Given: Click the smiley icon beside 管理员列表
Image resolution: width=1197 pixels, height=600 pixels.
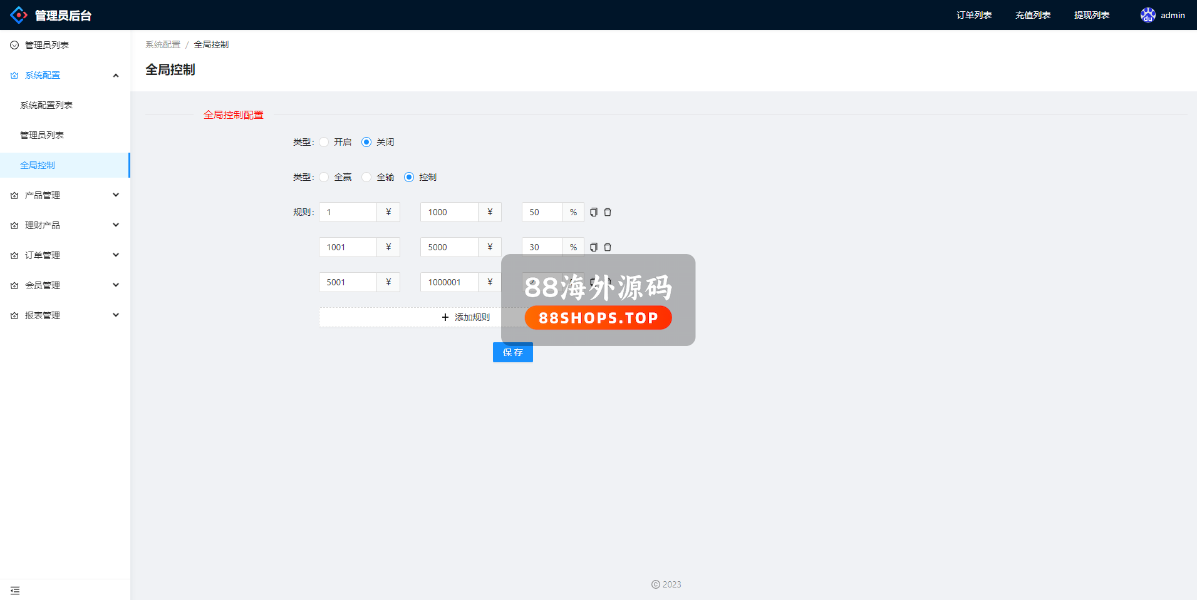Looking at the screenshot, I should coord(14,45).
